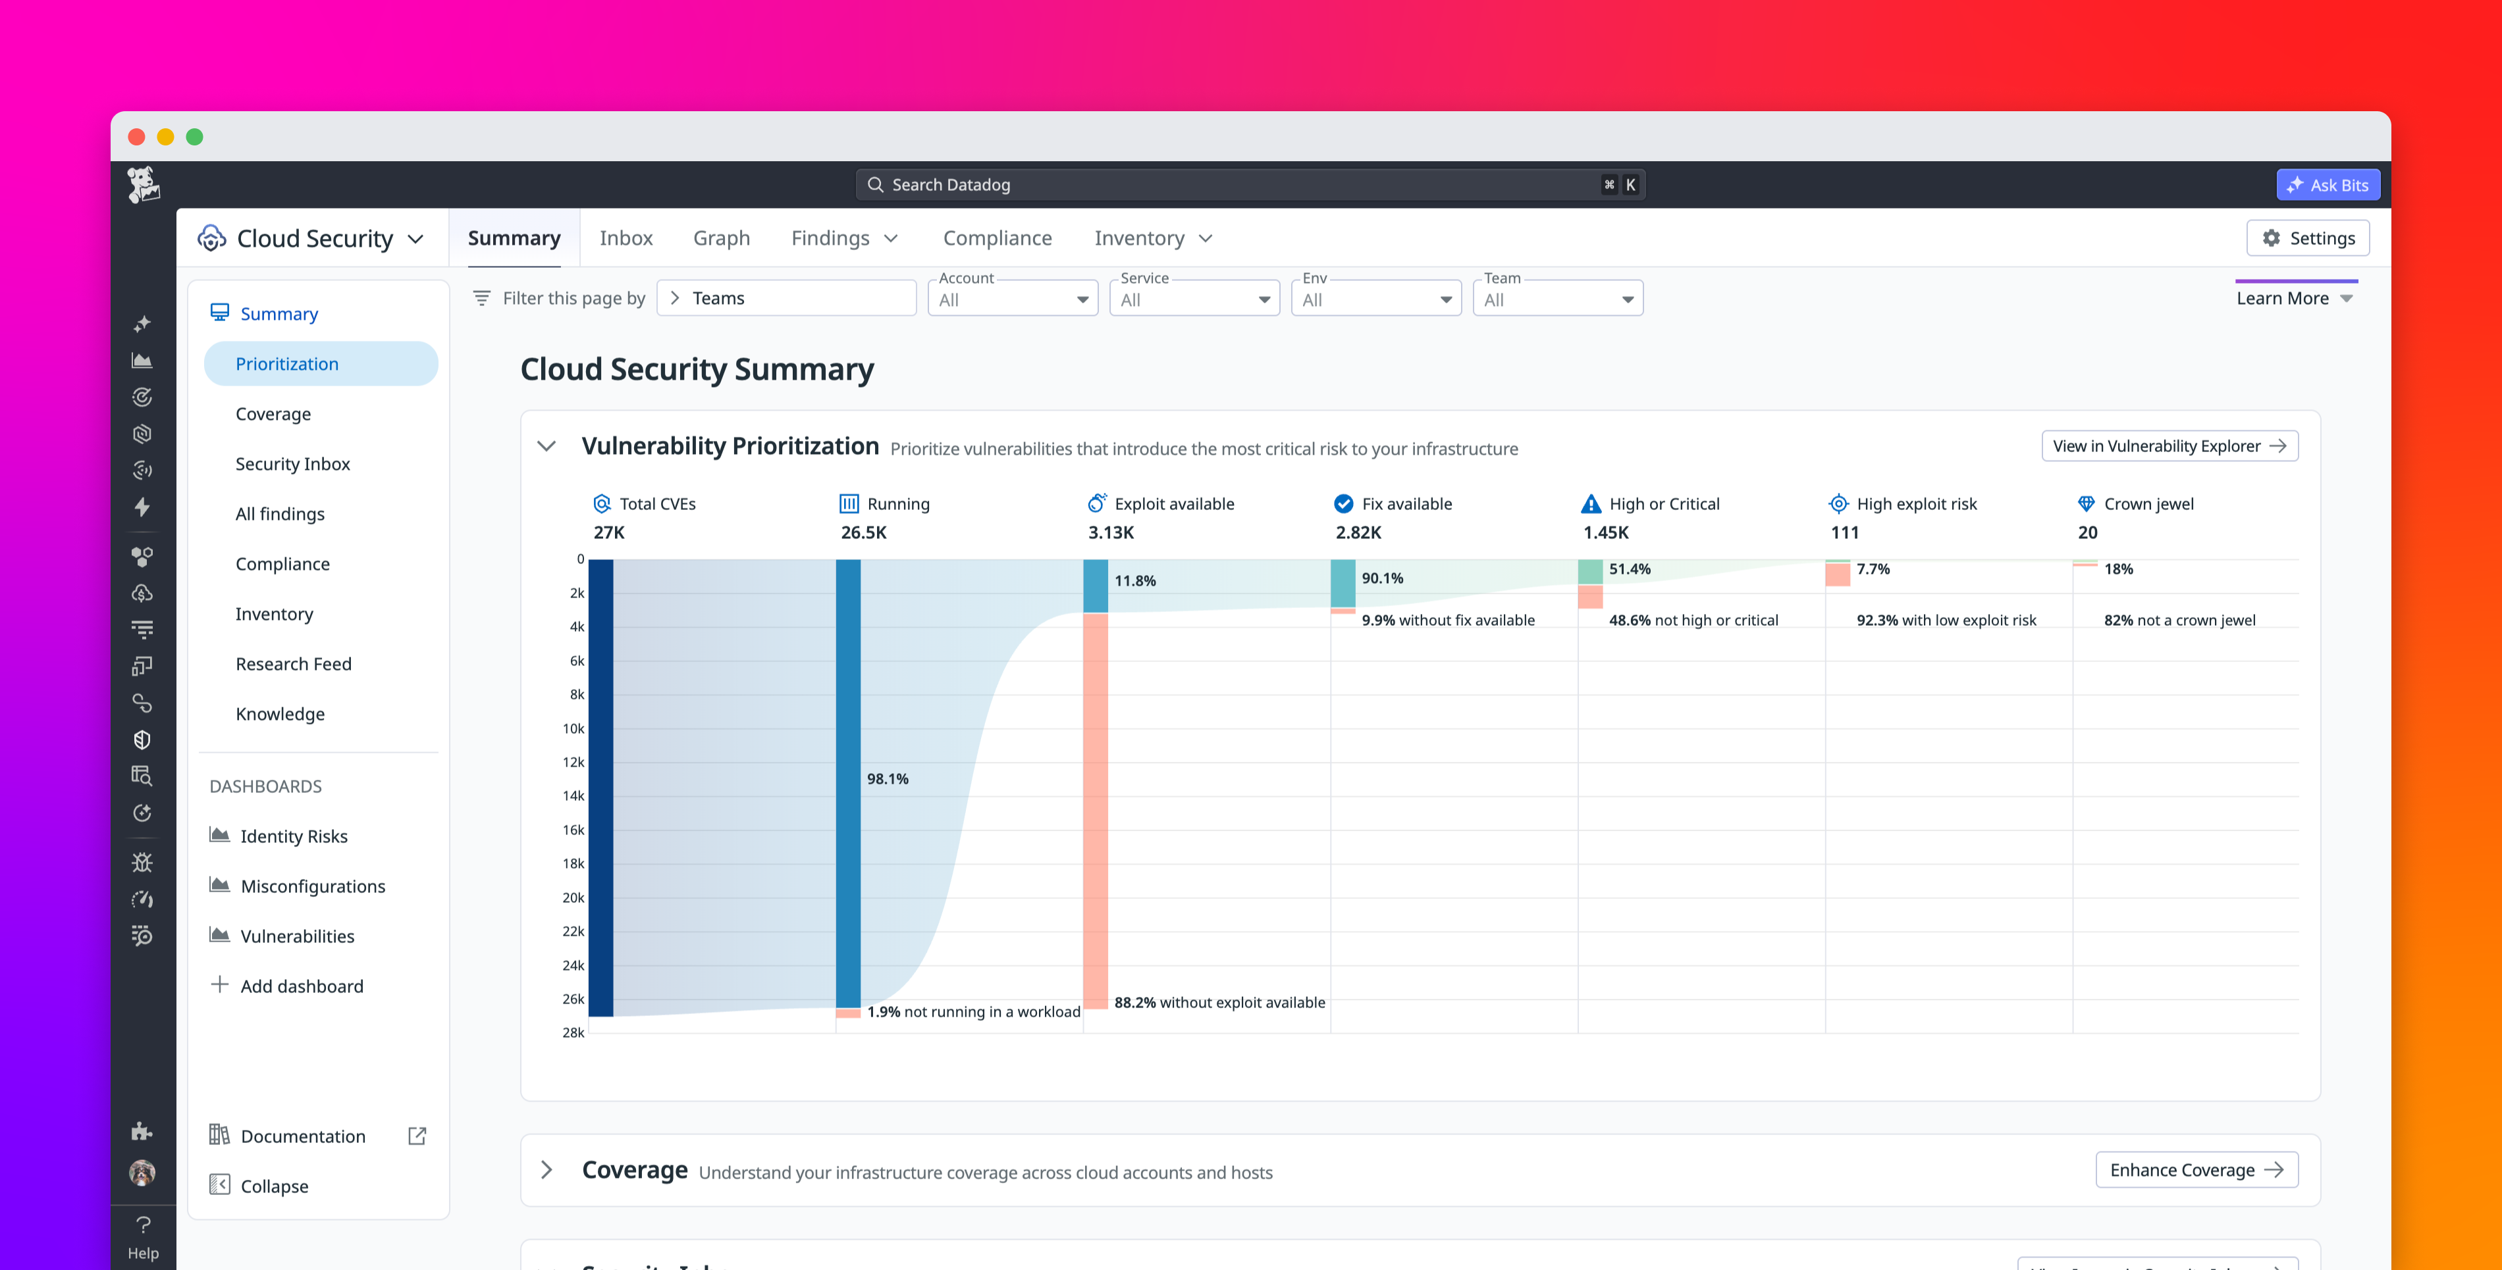
Task: Switch to the Summary tab
Action: pyautogui.click(x=514, y=238)
